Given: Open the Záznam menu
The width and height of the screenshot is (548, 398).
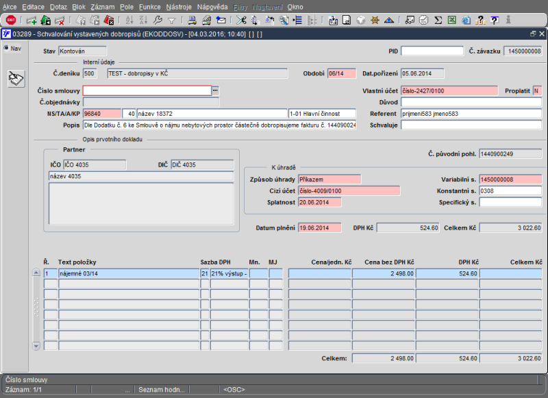Looking at the screenshot, I should 103,6.
